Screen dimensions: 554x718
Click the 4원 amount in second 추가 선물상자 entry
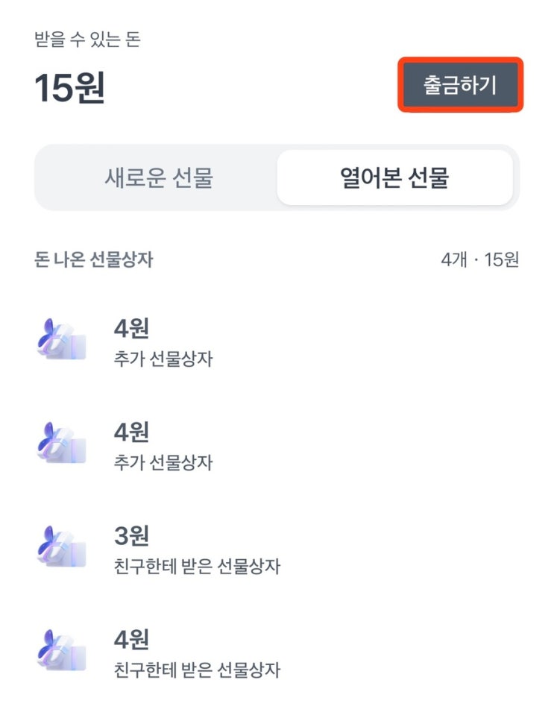tap(130, 432)
